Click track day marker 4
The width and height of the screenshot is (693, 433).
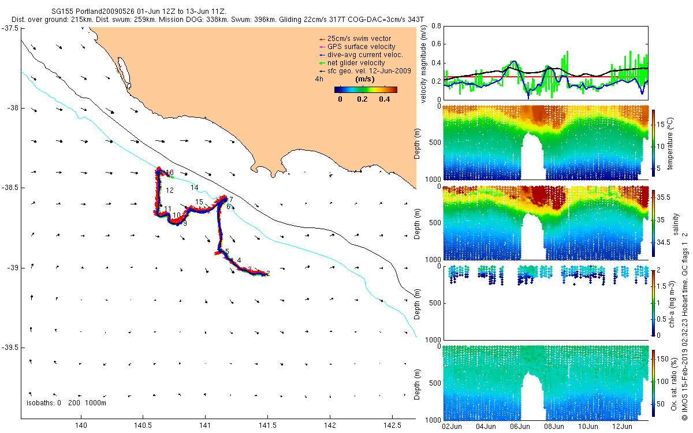coord(239,260)
